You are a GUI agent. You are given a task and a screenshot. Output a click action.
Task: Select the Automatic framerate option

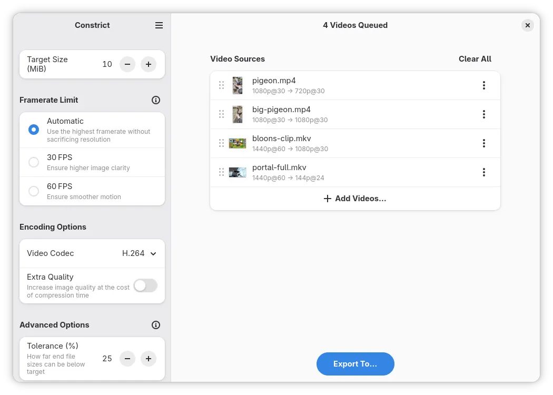pyautogui.click(x=34, y=130)
